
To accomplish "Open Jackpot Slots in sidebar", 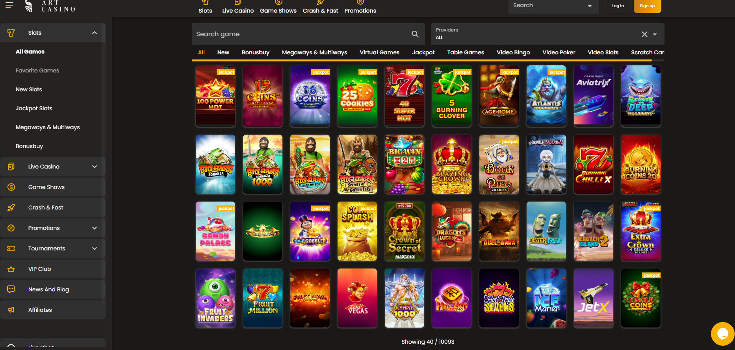I will (x=34, y=108).
